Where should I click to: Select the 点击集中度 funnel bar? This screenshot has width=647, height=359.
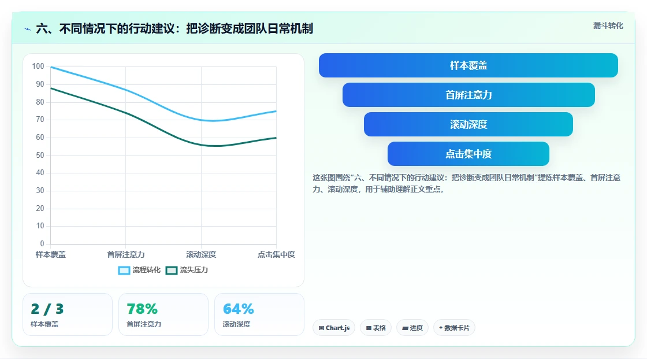(x=468, y=154)
